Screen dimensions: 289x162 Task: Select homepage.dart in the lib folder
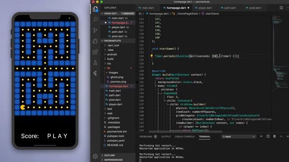[118, 86]
